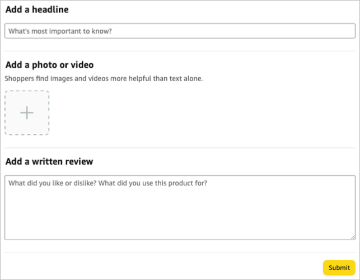Click the plus icon to add media

pos(27,113)
